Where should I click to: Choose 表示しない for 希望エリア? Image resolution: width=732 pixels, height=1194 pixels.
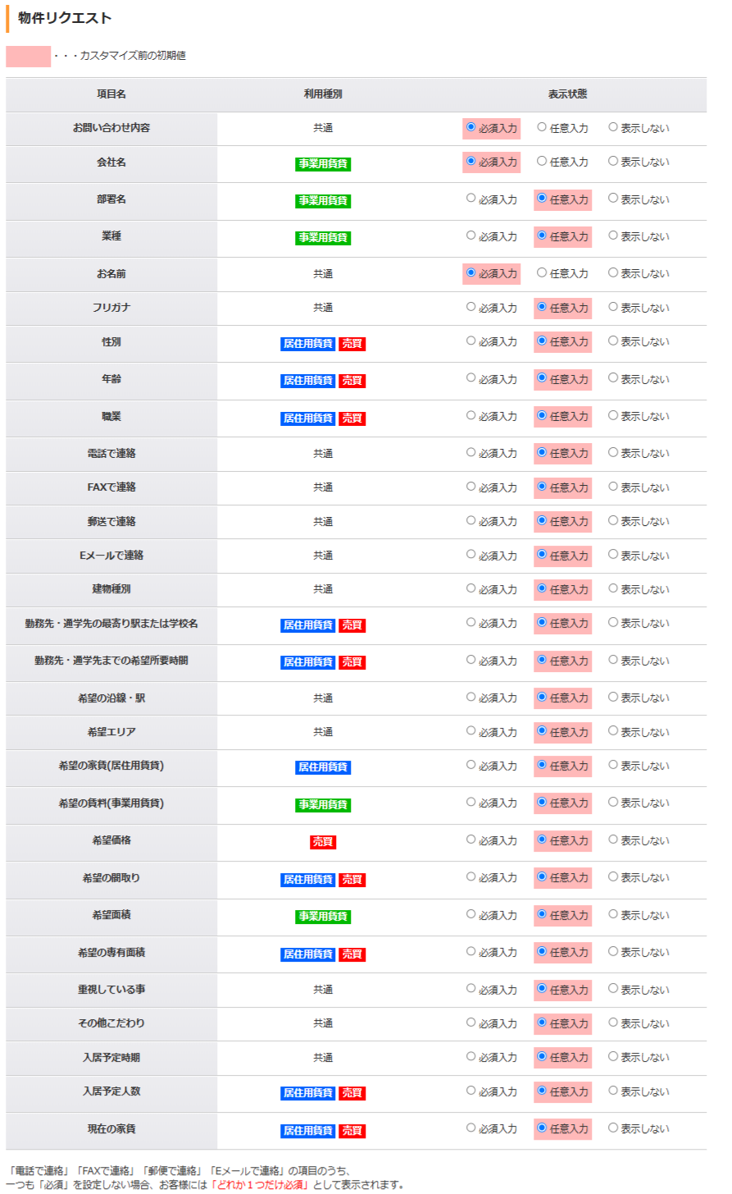click(613, 731)
